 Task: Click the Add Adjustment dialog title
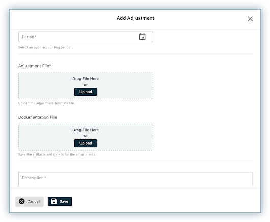(x=136, y=18)
